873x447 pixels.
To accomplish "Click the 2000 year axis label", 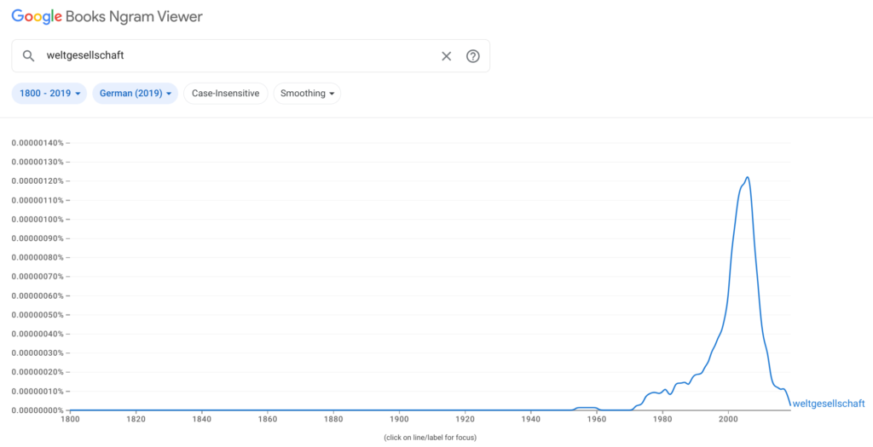I will click(727, 420).
